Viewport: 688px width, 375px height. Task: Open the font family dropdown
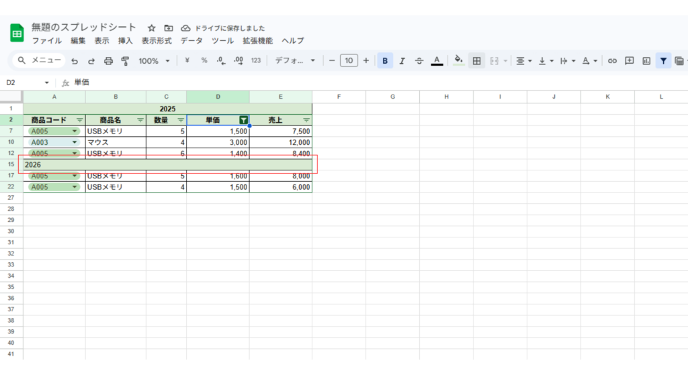pos(295,61)
